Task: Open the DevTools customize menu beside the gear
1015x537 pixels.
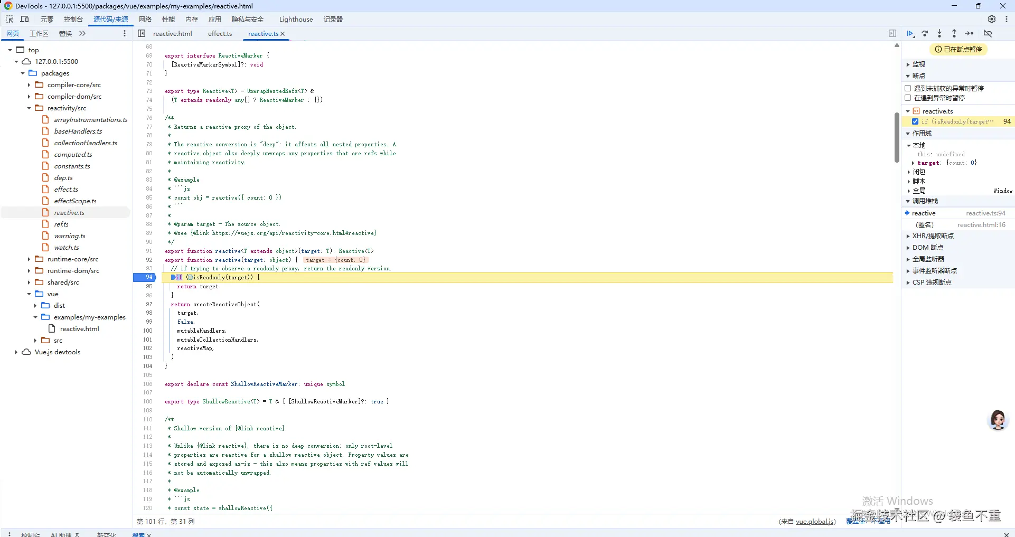Action: pos(1007,20)
